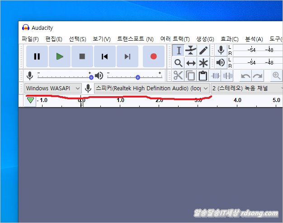The height and width of the screenshot is (223, 283).
Task: Select the Selection (I-beam) tool
Action: click(x=179, y=50)
